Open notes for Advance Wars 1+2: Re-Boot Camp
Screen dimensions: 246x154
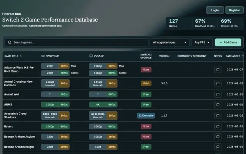point(218,69)
